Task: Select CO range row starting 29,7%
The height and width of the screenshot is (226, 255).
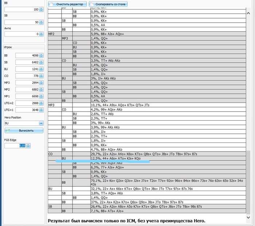Action: click(x=168, y=154)
